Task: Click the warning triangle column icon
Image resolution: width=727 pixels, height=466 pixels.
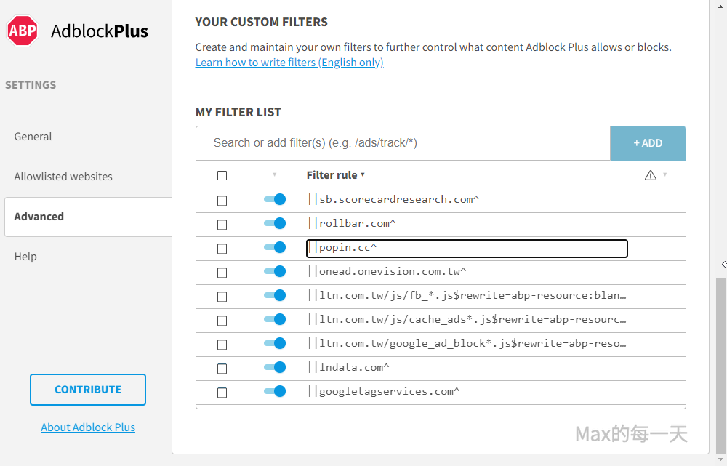Action: [650, 175]
